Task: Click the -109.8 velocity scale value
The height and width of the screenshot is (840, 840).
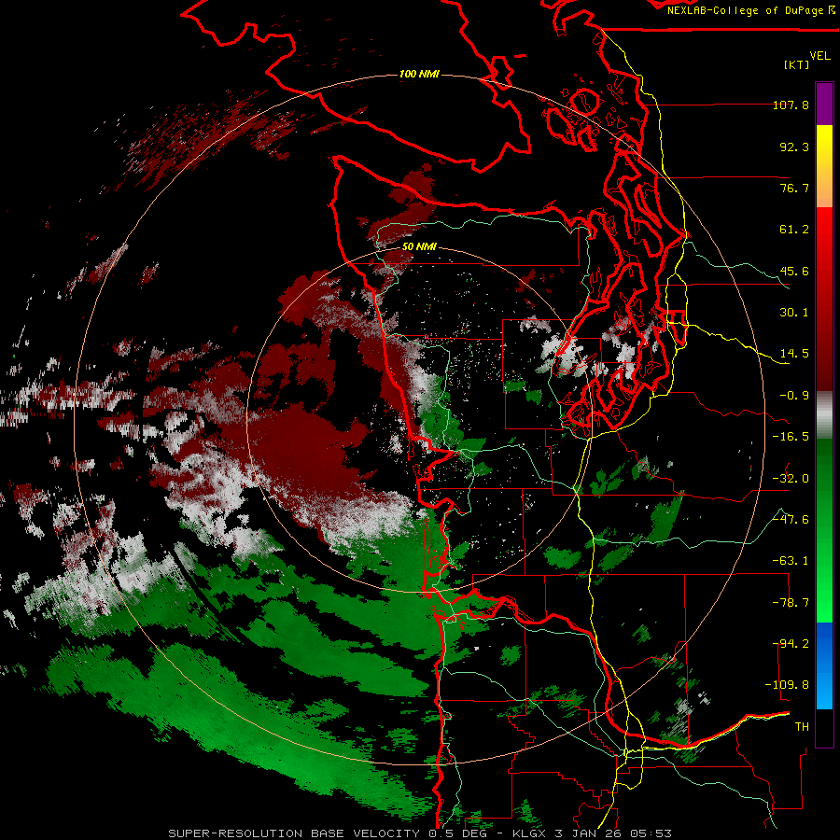Action: [x=788, y=685]
